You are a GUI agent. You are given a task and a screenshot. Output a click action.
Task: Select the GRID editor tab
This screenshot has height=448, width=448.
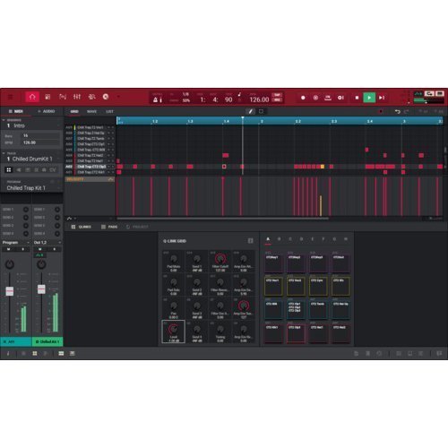click(74, 111)
